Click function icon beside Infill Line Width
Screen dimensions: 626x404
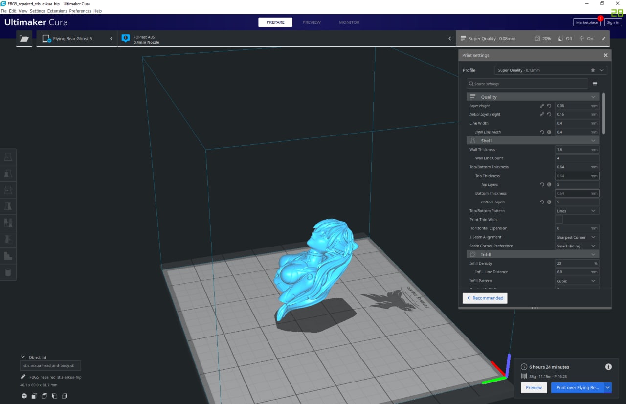click(549, 132)
